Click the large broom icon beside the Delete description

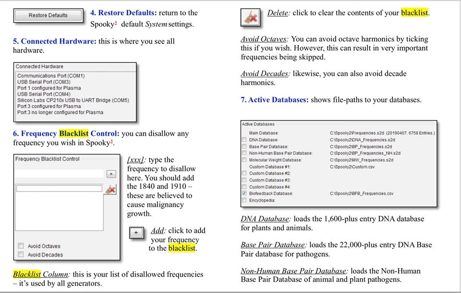pyautogui.click(x=251, y=18)
